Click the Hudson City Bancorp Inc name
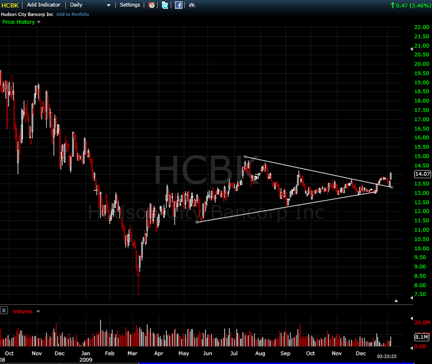Viewport: 432px width, 364px height. 27,14
